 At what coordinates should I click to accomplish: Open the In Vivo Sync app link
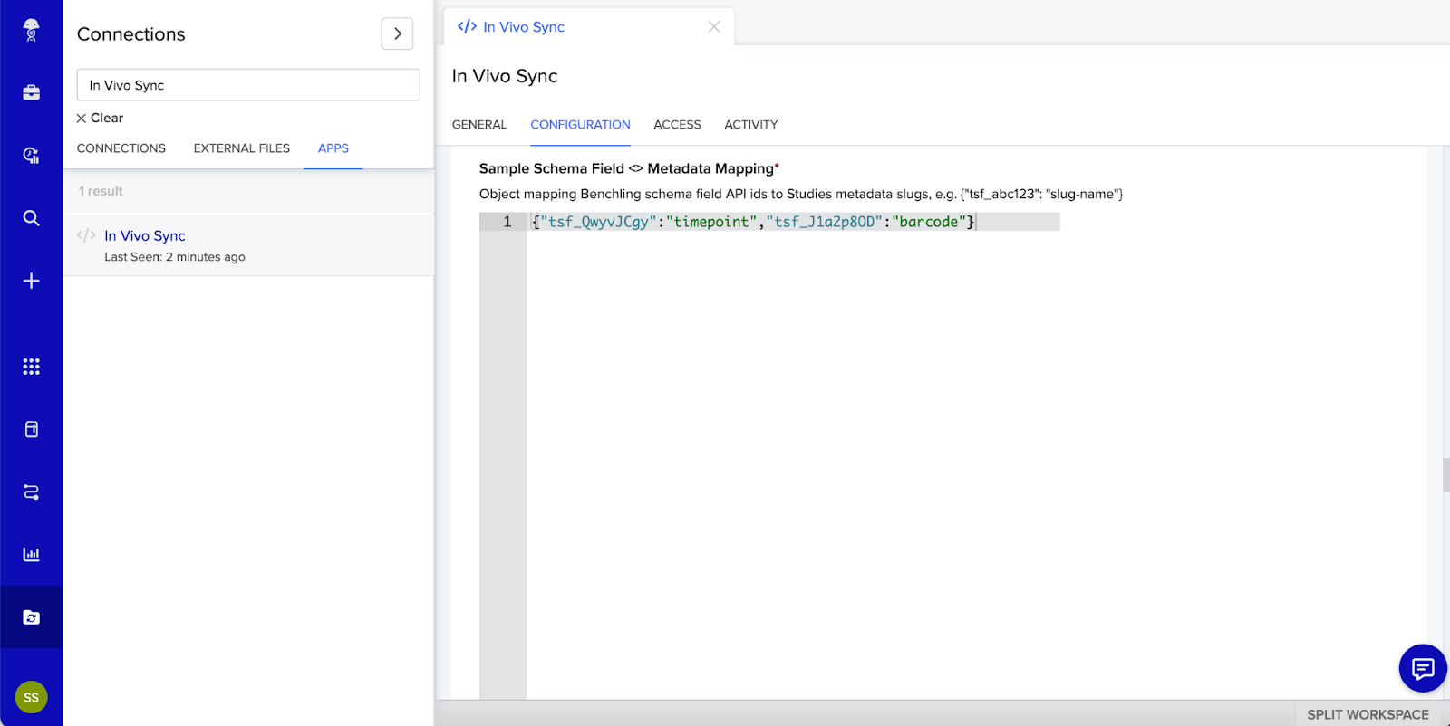[x=145, y=235]
